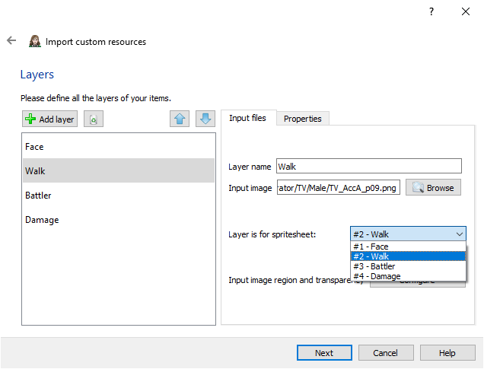Click the remove layer icon button
Image resolution: width=484 pixels, height=369 pixels.
pos(94,119)
